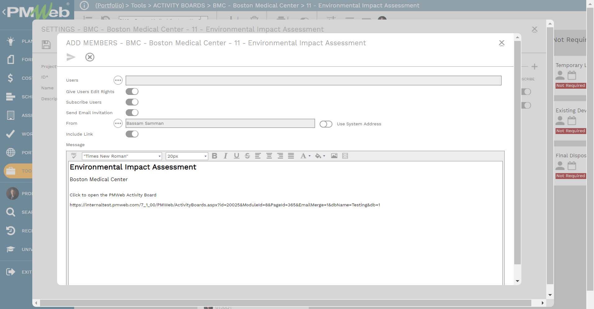Click Environmental Impact Assessment heading in message
This screenshot has height=309, width=594.
(x=133, y=167)
